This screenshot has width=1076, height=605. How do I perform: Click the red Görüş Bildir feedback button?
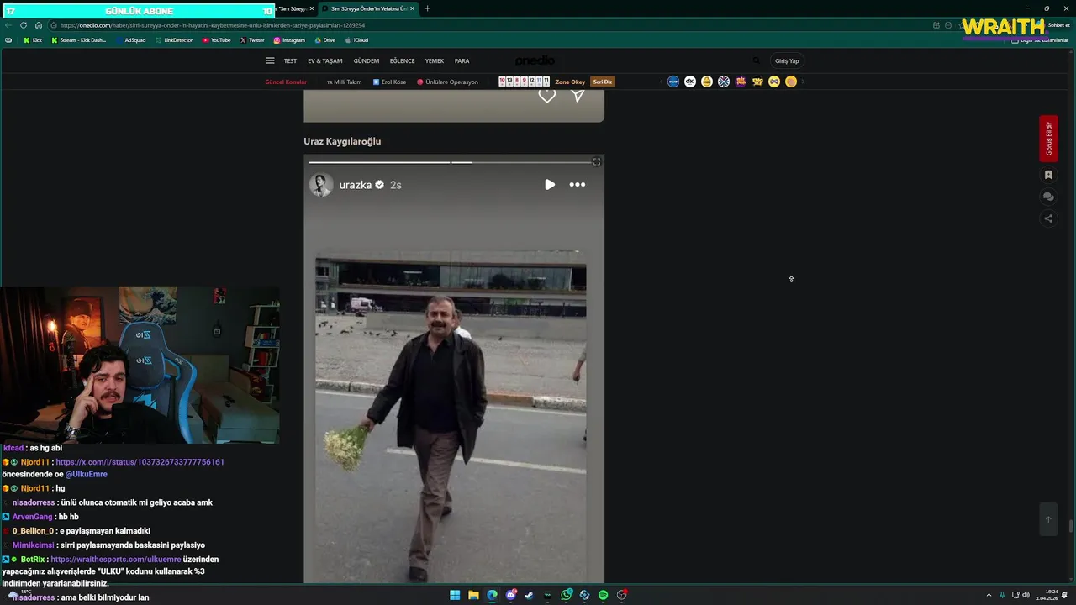[1048, 139]
